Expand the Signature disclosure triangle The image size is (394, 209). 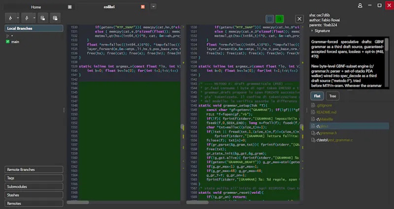[312, 30]
